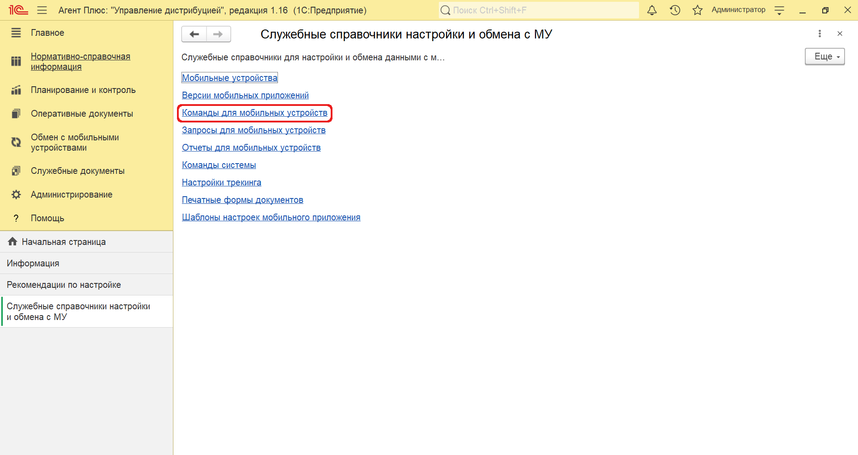Open Команды для мобильных устройств link
Screen dimensions: 858x455
pos(254,113)
